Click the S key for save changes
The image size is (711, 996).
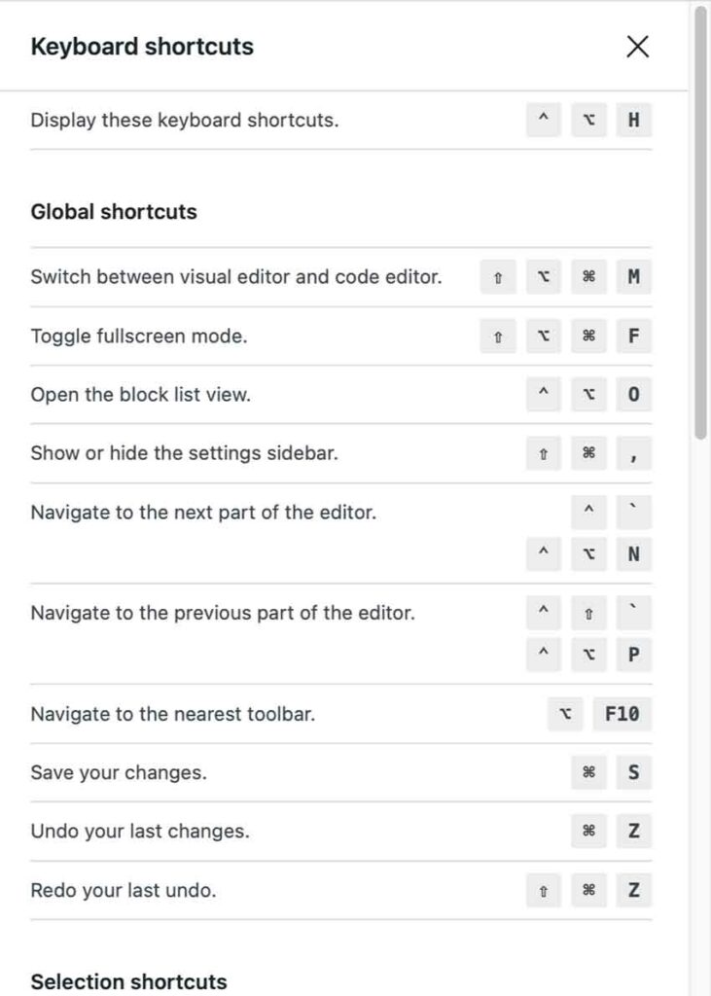tap(633, 772)
